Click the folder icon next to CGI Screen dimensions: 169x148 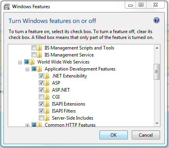[x=47, y=97]
